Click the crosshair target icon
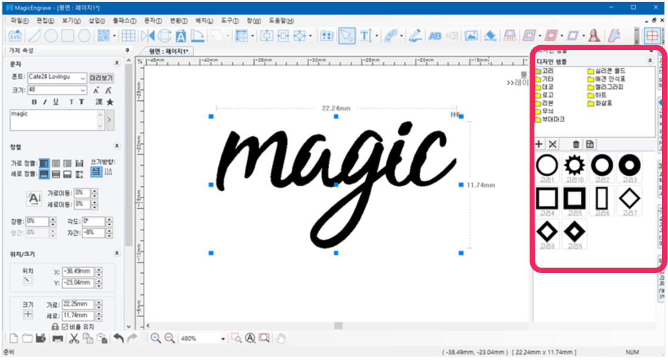This screenshot has width=668, height=360. pos(652,36)
